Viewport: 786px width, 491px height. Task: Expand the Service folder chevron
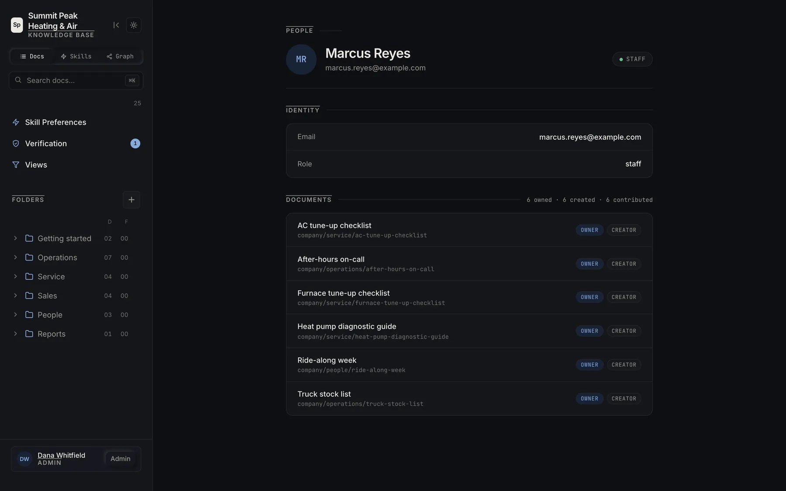tap(15, 276)
